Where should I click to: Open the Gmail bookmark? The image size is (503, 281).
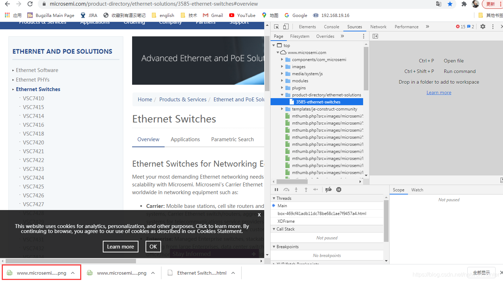(x=213, y=15)
